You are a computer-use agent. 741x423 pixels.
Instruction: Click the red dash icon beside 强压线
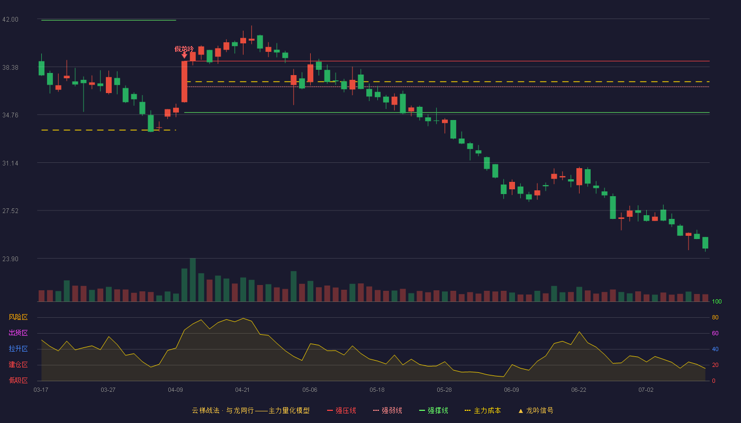330,411
